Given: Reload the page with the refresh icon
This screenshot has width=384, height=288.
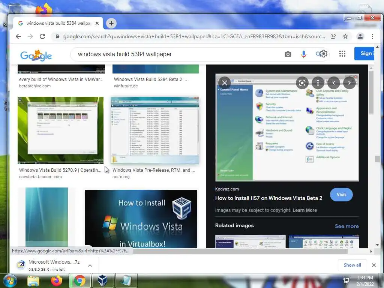Looking at the screenshot, I should click(42, 36).
